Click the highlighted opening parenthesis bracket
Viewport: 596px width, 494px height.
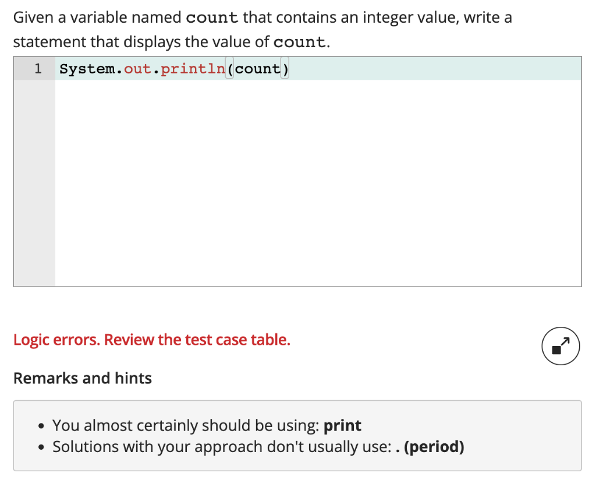click(x=229, y=69)
